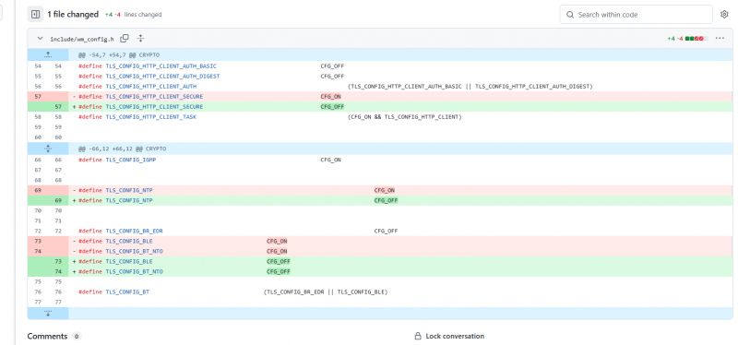Open diff view settings gear
This screenshot has height=345, width=738.
click(724, 15)
